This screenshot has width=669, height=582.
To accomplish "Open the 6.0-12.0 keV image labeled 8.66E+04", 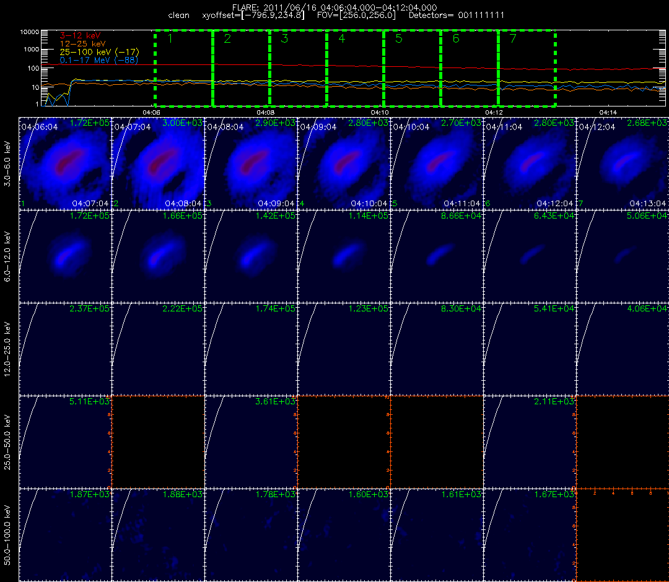I will [437, 256].
